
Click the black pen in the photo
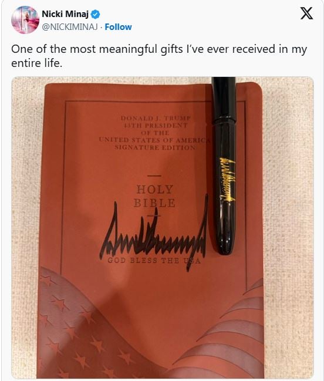224,166
